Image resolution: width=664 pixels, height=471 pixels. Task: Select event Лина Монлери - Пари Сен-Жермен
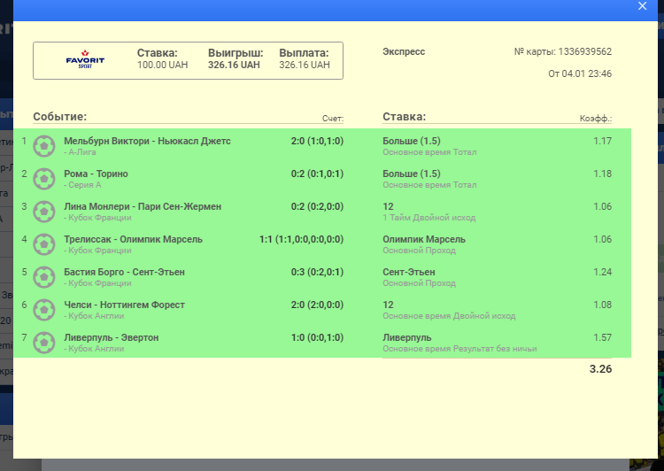(x=143, y=206)
